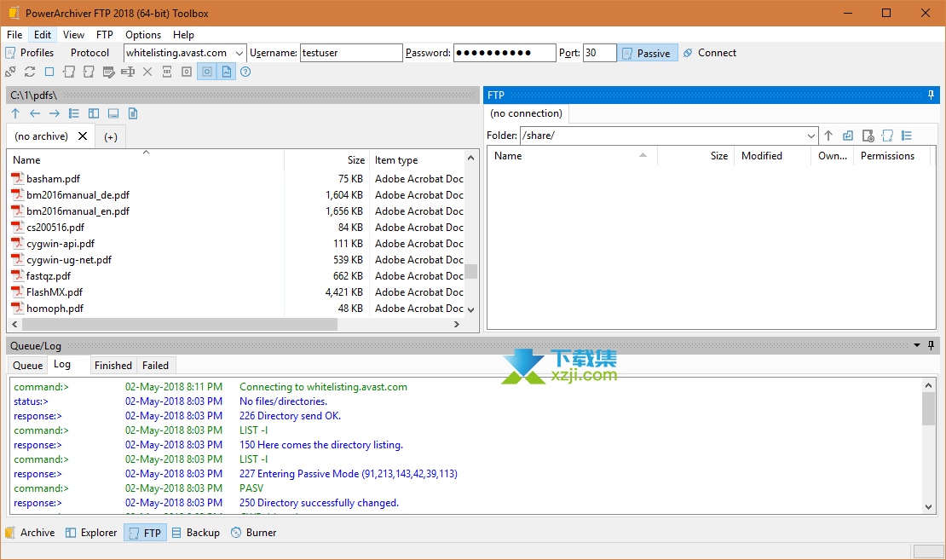The image size is (946, 560).
Task: Click the Password input field
Action: tap(505, 53)
